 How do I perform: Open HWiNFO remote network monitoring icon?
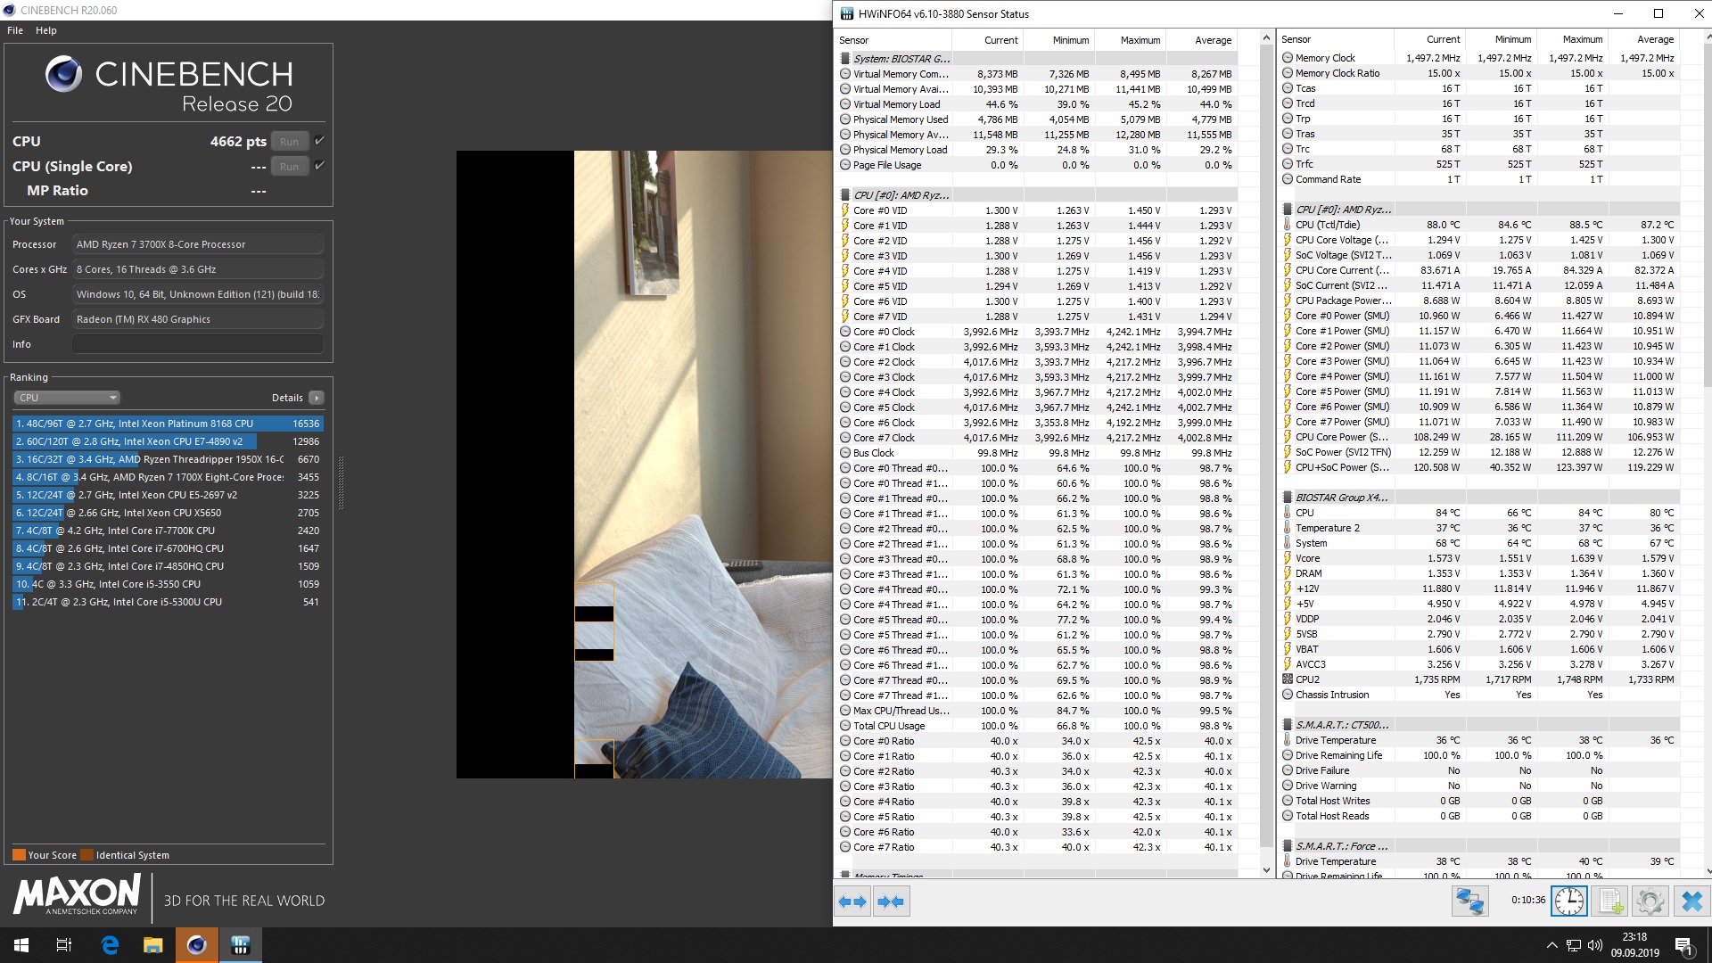click(1469, 901)
